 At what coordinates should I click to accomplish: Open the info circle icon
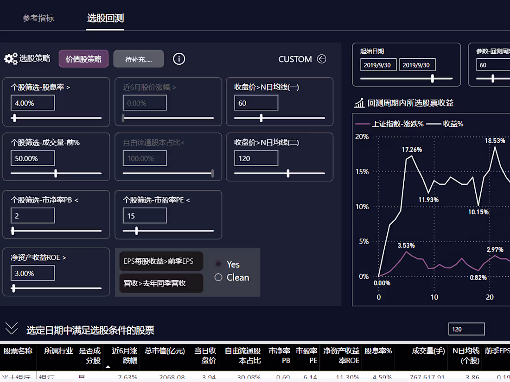pyautogui.click(x=179, y=59)
